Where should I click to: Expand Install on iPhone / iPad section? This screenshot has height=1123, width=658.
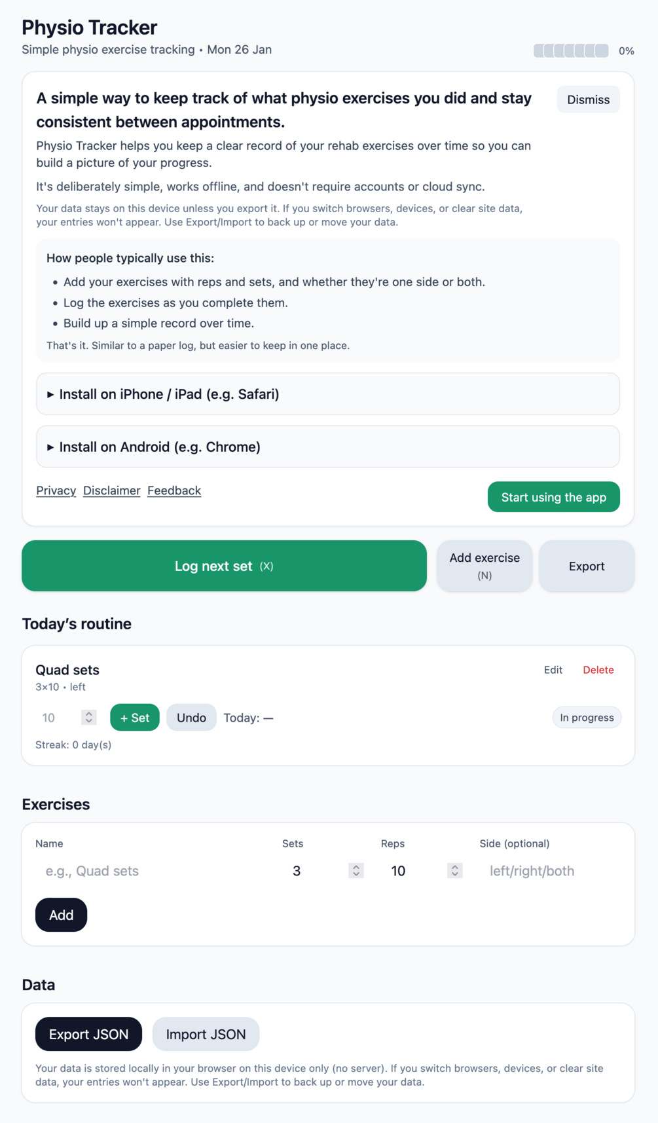[x=169, y=394]
